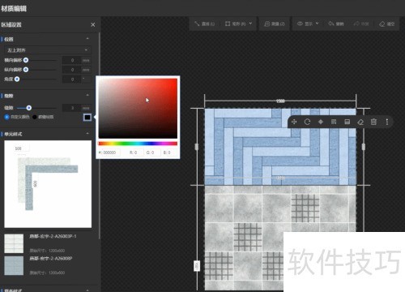The height and width of the screenshot is (292, 405).
Task: Click the gap width value field
Action: 72,108
